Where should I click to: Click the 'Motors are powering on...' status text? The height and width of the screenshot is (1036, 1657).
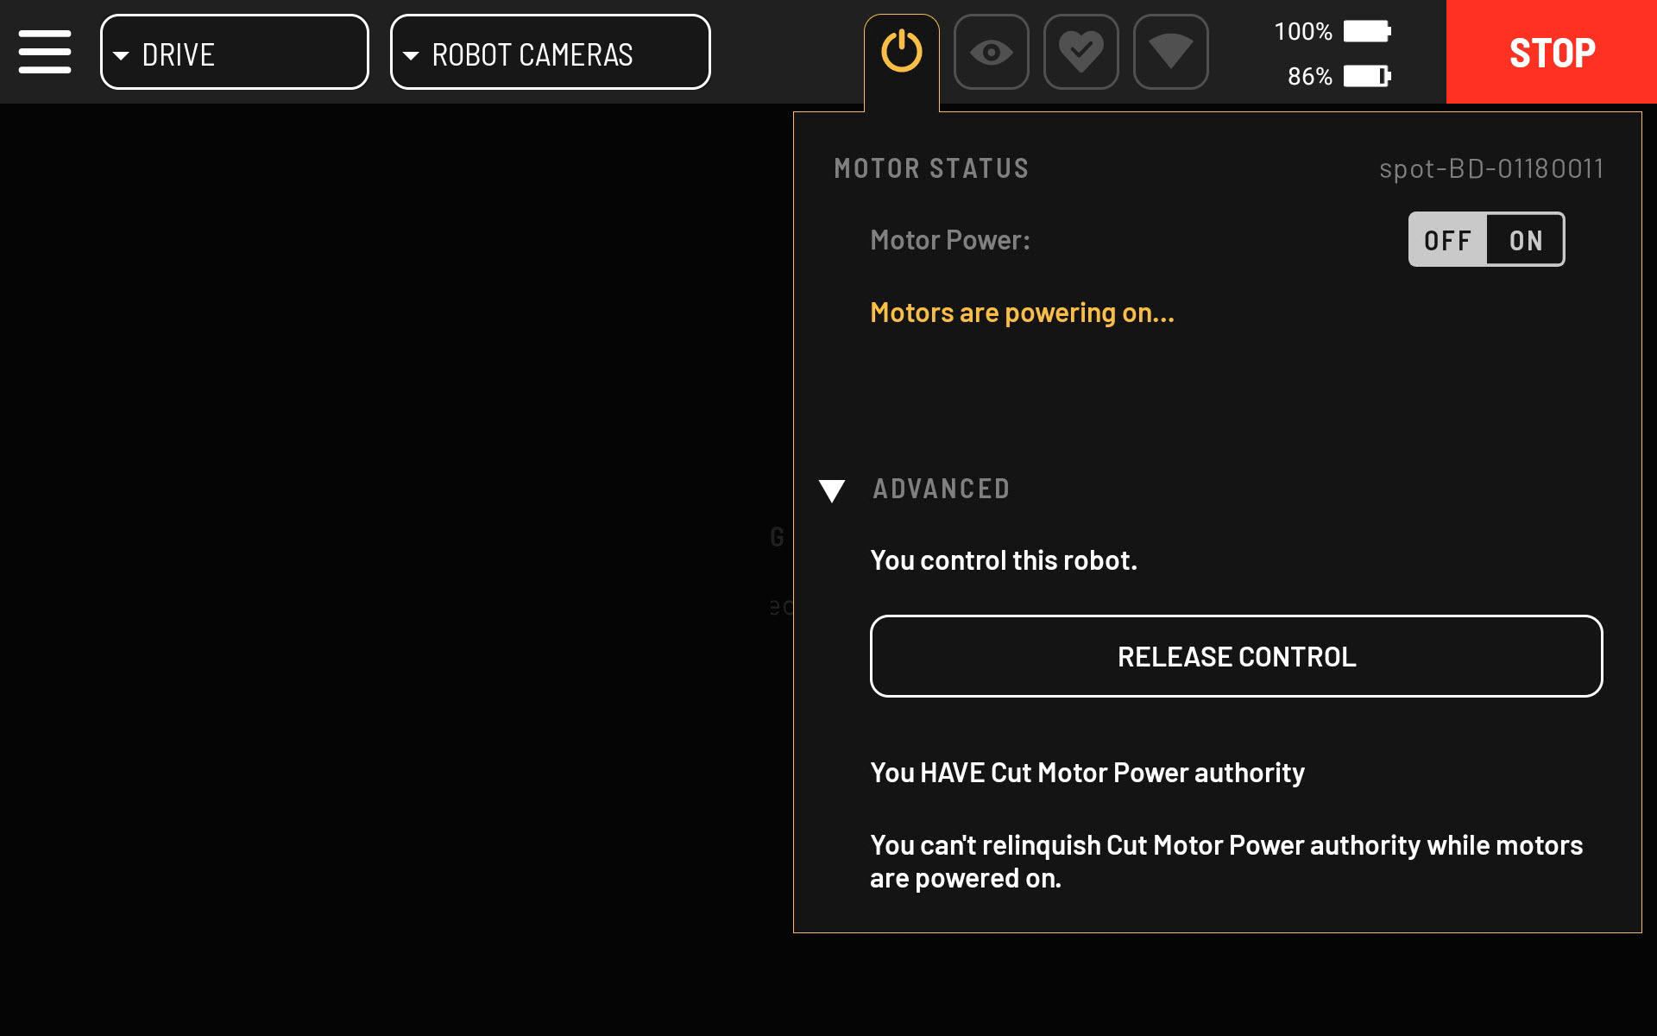point(1022,313)
